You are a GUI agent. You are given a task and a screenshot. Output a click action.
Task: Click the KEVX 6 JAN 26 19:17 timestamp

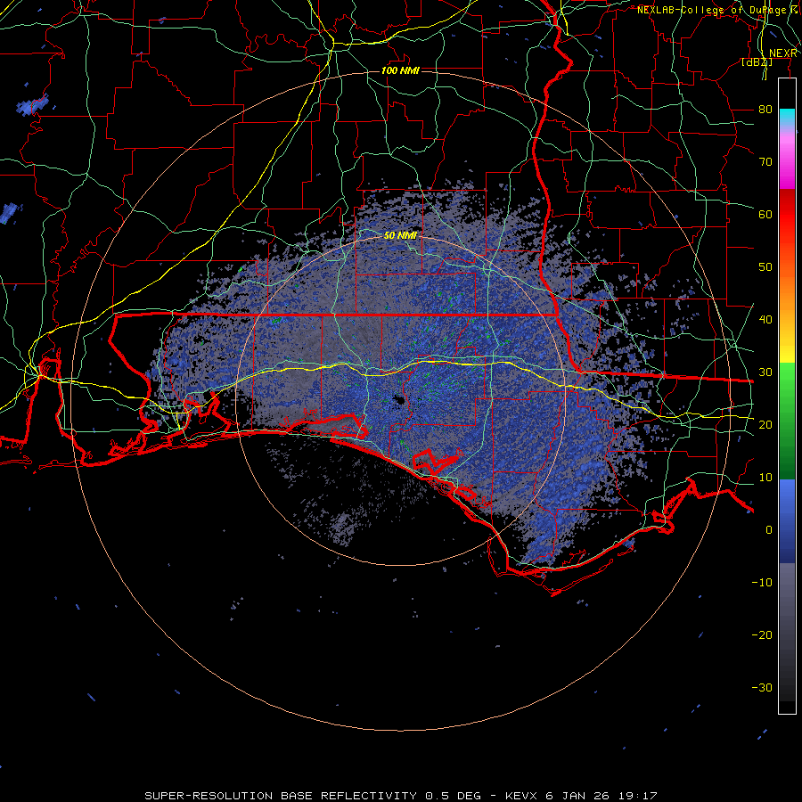[580, 796]
